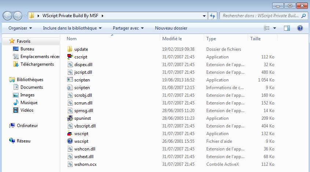Open the Help button in toolbar
This screenshot has height=172, width=310.
(300, 28)
